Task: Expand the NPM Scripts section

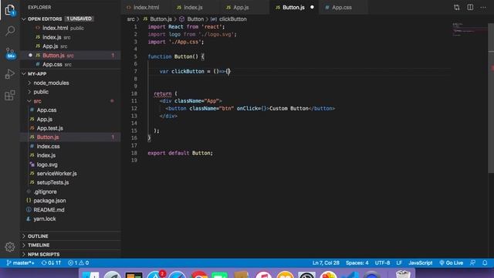Action: point(43,254)
